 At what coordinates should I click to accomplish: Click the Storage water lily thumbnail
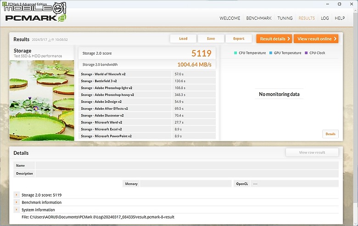42,100
